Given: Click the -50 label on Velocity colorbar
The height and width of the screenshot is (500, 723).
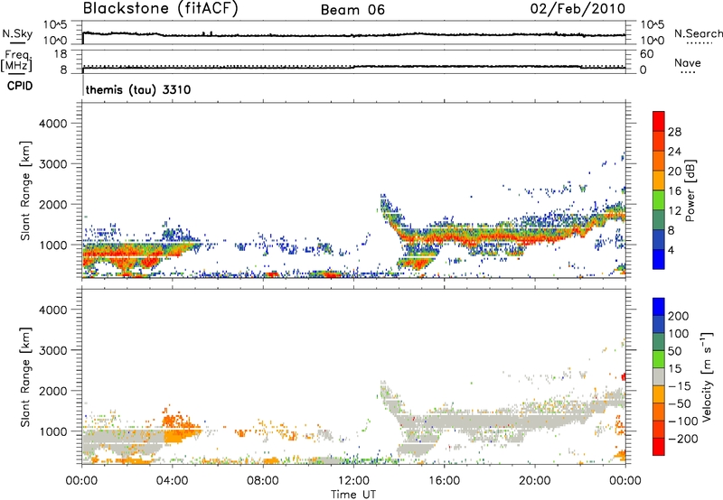Looking at the screenshot, I should click(x=680, y=403).
